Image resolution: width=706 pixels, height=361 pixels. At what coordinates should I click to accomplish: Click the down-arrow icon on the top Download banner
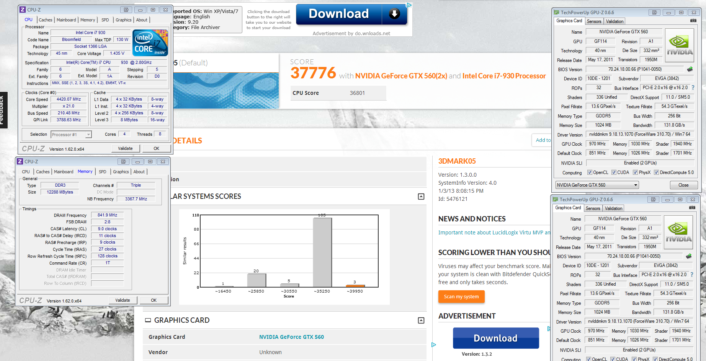point(394,14)
